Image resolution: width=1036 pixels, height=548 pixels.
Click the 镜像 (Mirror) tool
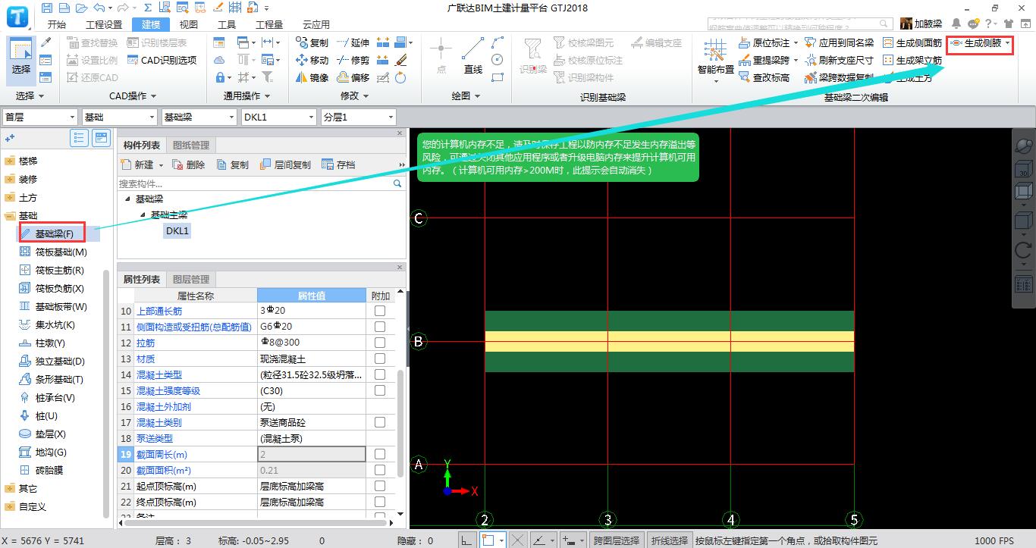312,77
